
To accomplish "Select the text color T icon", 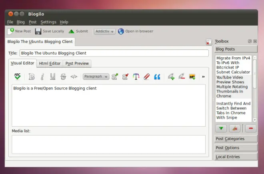I will click(x=136, y=77).
